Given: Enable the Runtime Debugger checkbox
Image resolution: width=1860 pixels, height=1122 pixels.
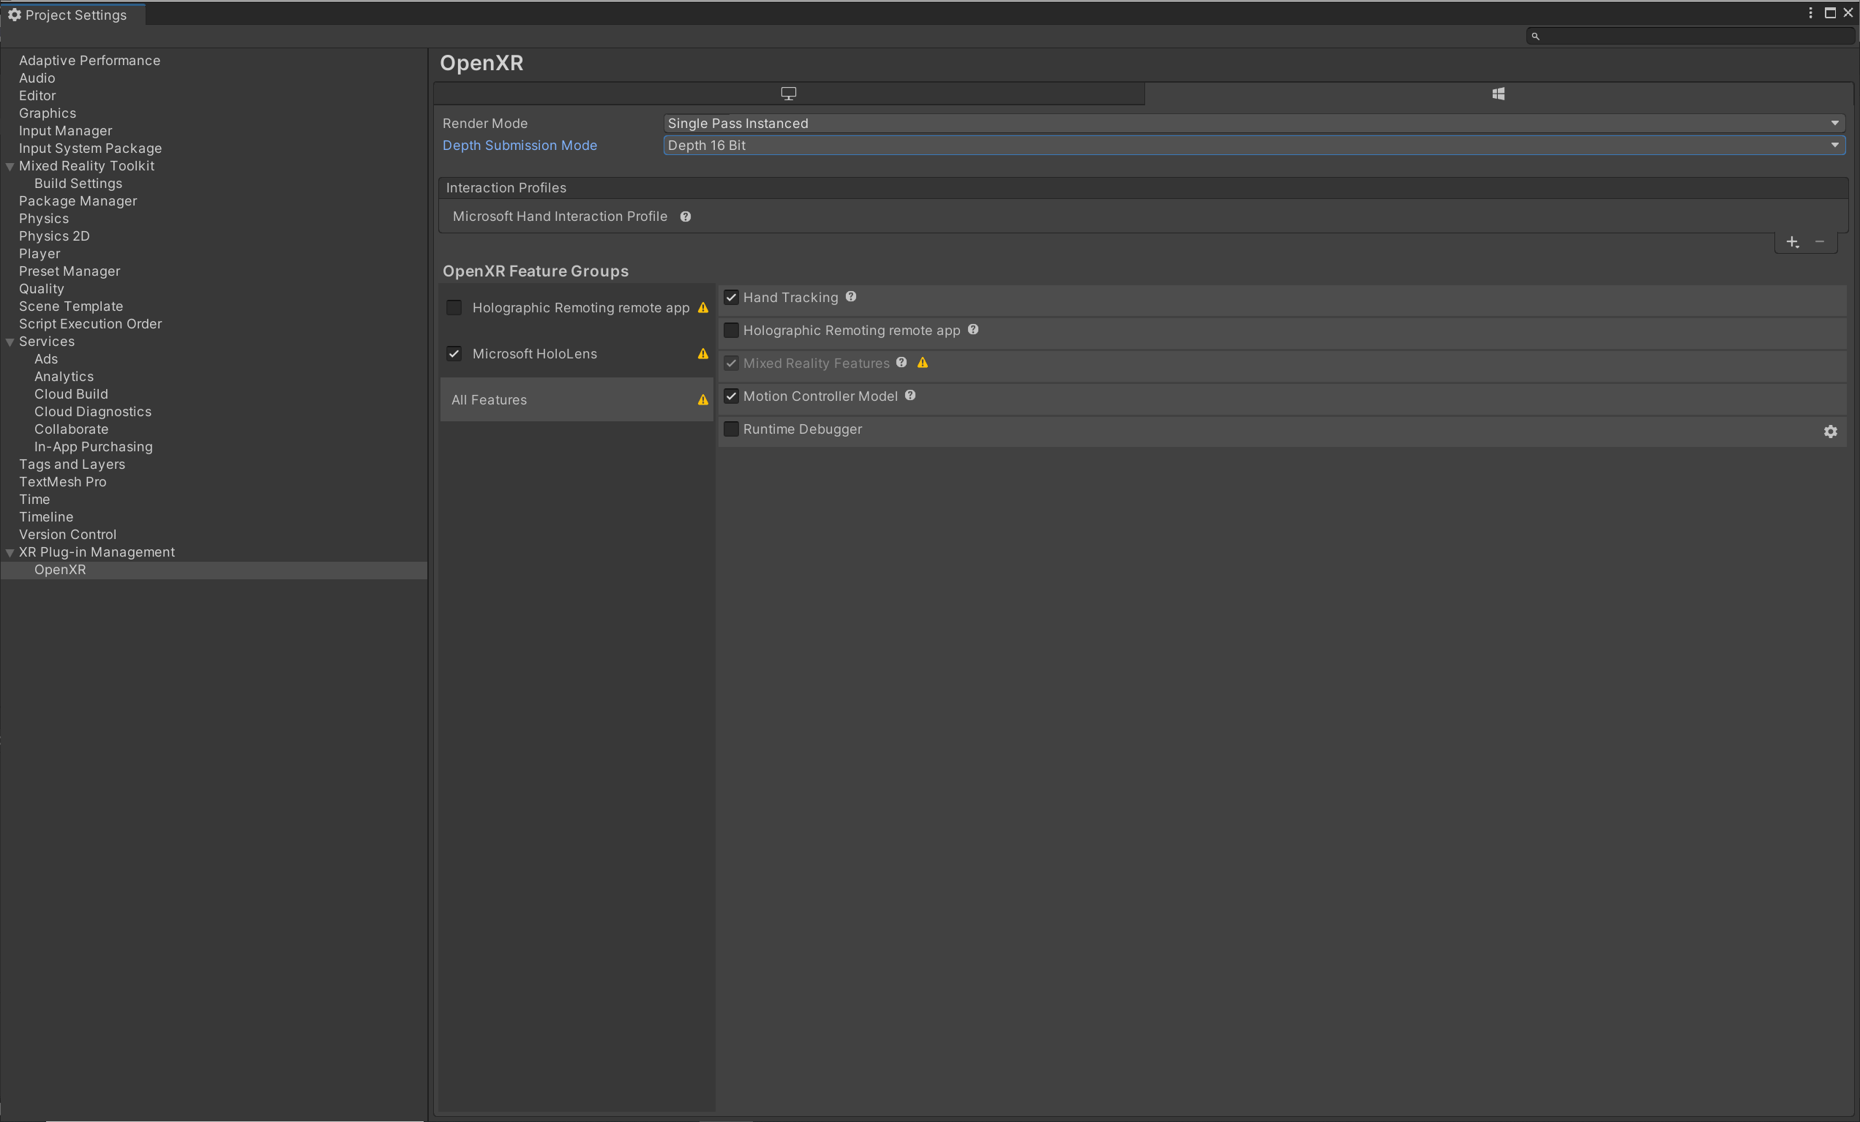Looking at the screenshot, I should 731,429.
